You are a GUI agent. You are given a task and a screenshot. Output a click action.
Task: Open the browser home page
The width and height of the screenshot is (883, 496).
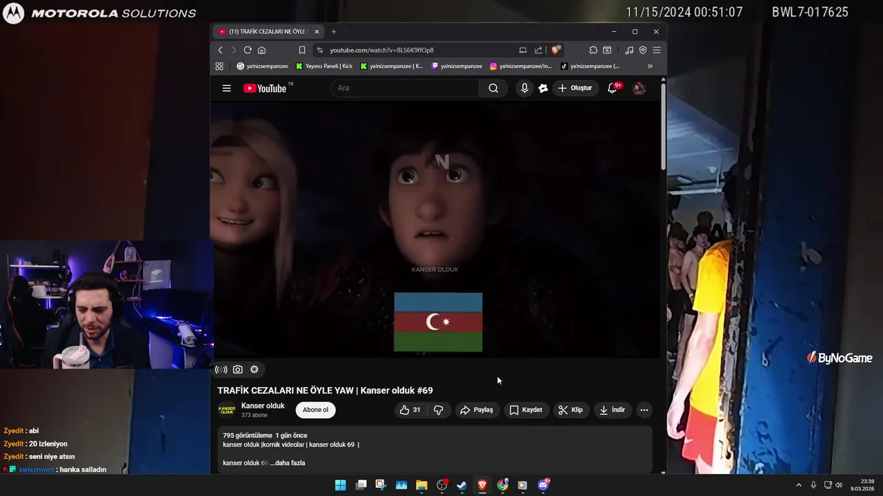point(261,50)
